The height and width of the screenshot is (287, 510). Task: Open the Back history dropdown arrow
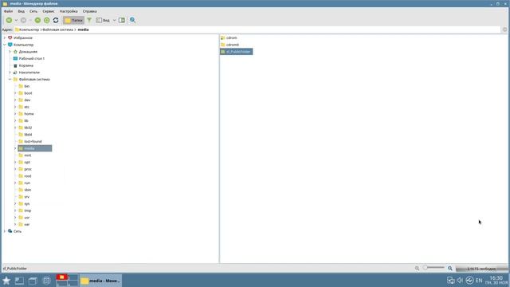pyautogui.click(x=16, y=20)
